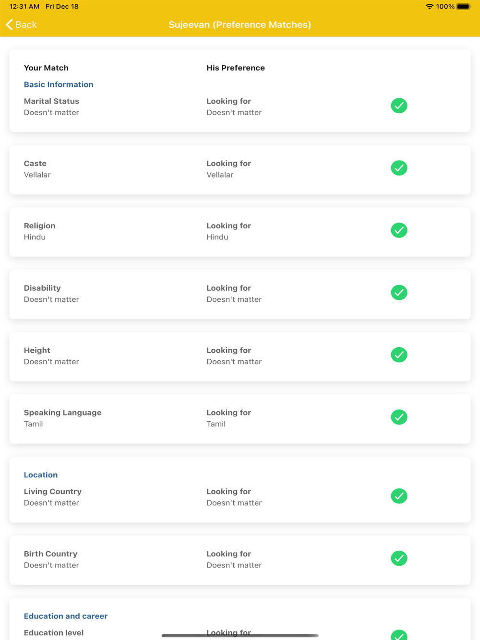Tap the Caste match checkmark icon
Image resolution: width=480 pixels, height=640 pixels.
[399, 168]
